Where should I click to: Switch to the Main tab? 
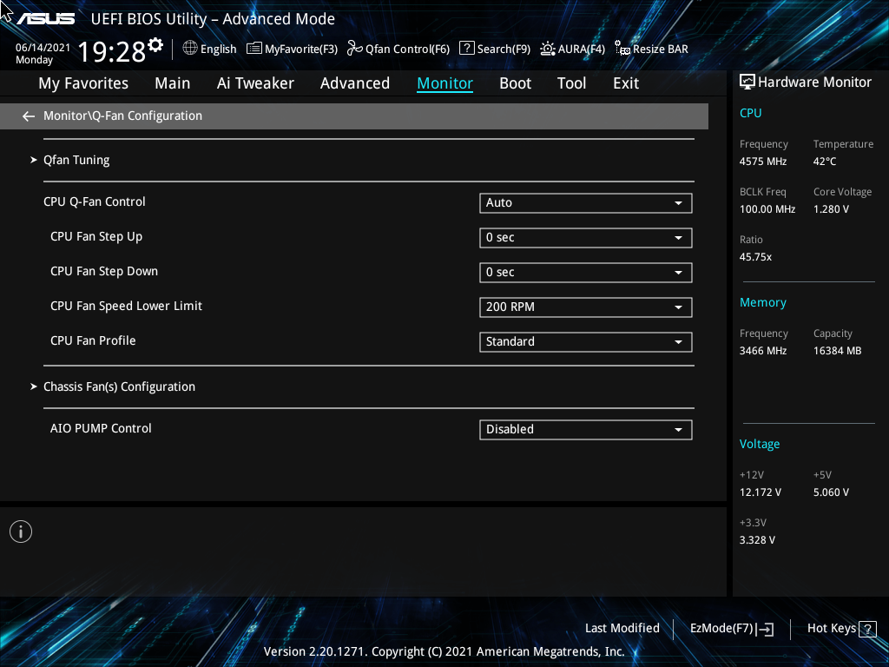coord(173,83)
